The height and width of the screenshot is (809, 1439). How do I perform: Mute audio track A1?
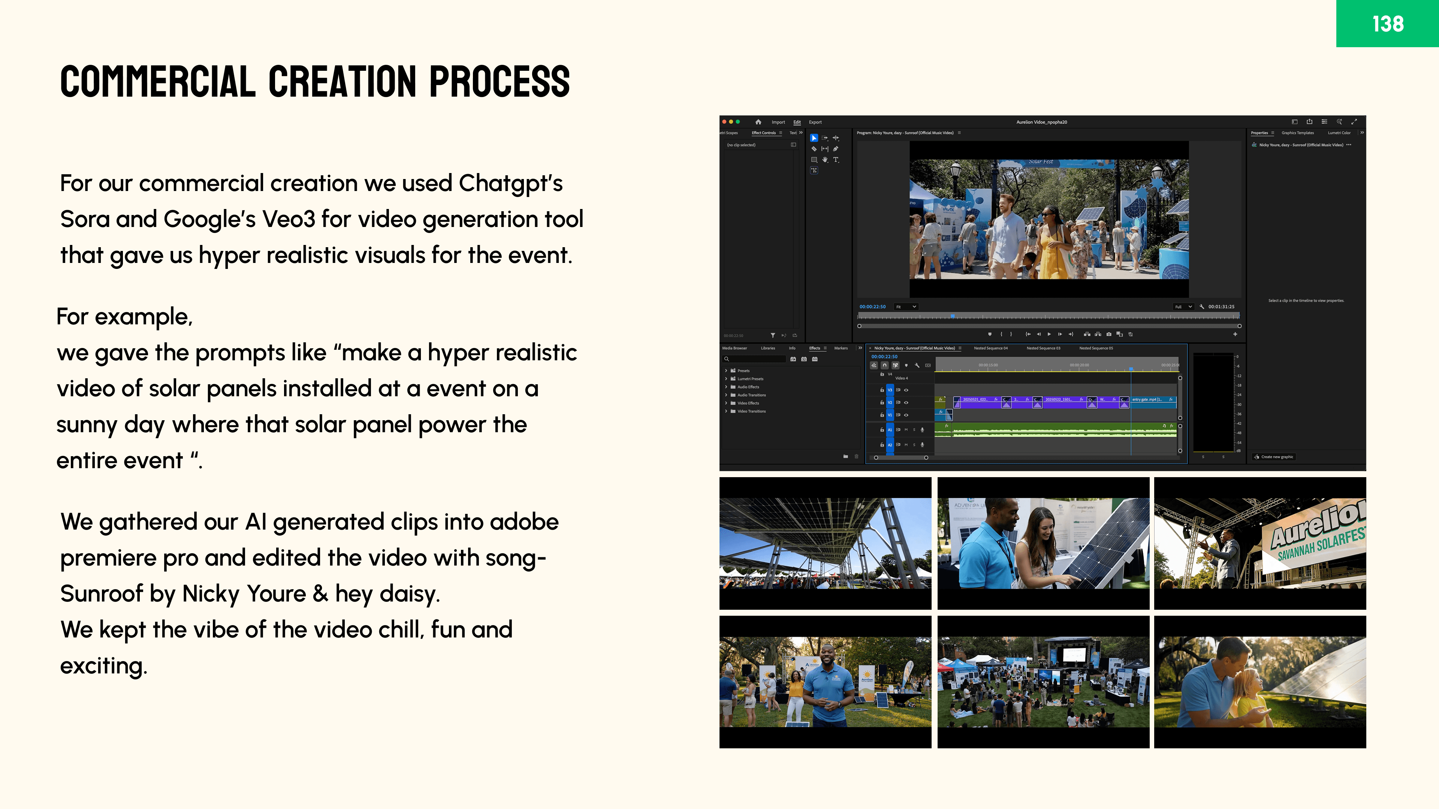(x=906, y=430)
